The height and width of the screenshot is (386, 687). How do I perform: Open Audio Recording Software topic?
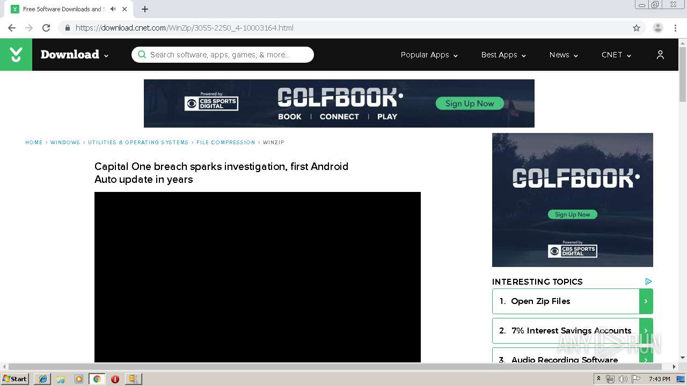coord(566,355)
